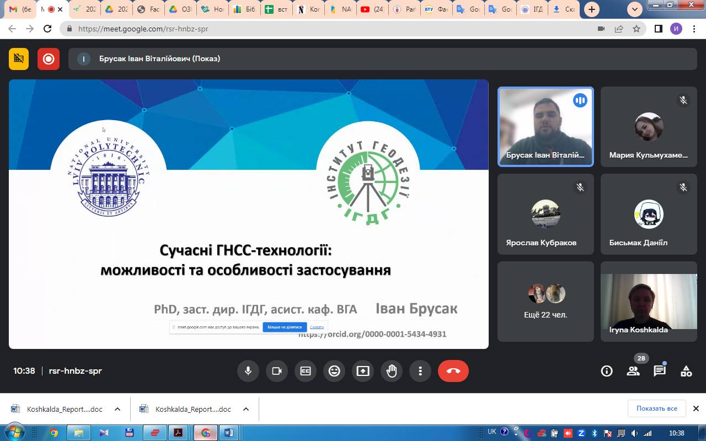Select Ярослав Кубраков participant avatar

point(545,214)
